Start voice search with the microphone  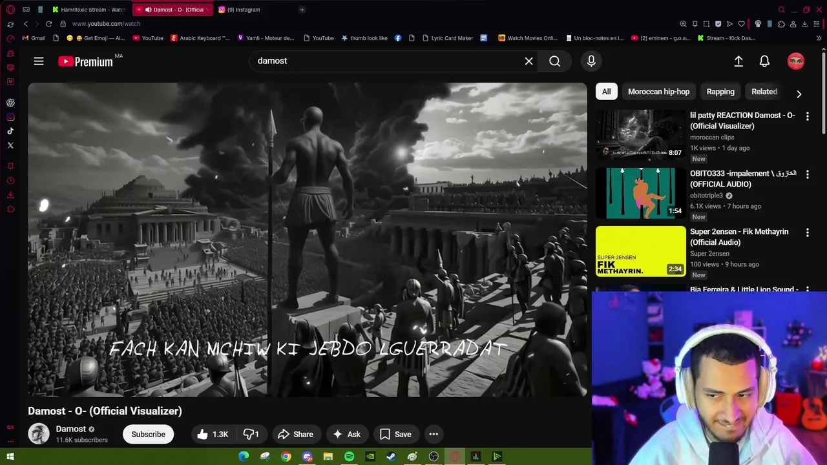pos(591,61)
